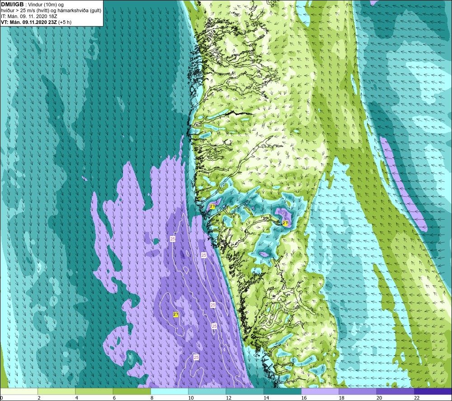Click the yellow 27 label farthest inland to the east
Screen dimensions: 452x401
coord(285,223)
